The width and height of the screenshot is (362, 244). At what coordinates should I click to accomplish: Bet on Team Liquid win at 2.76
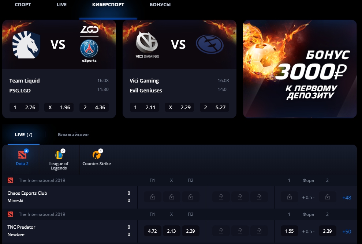pos(24,107)
